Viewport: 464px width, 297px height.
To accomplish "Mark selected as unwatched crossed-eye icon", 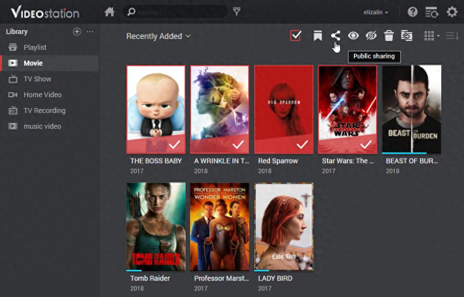I will pos(371,36).
